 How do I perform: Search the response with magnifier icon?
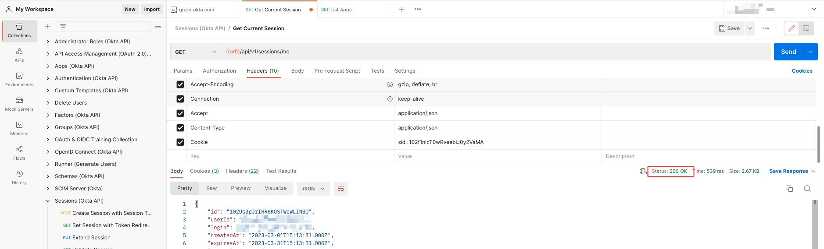click(807, 189)
